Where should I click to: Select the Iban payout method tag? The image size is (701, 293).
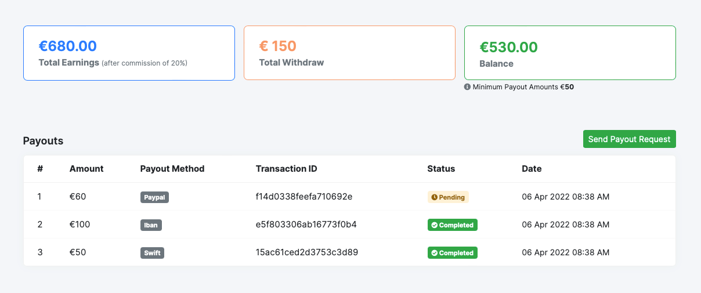(151, 225)
